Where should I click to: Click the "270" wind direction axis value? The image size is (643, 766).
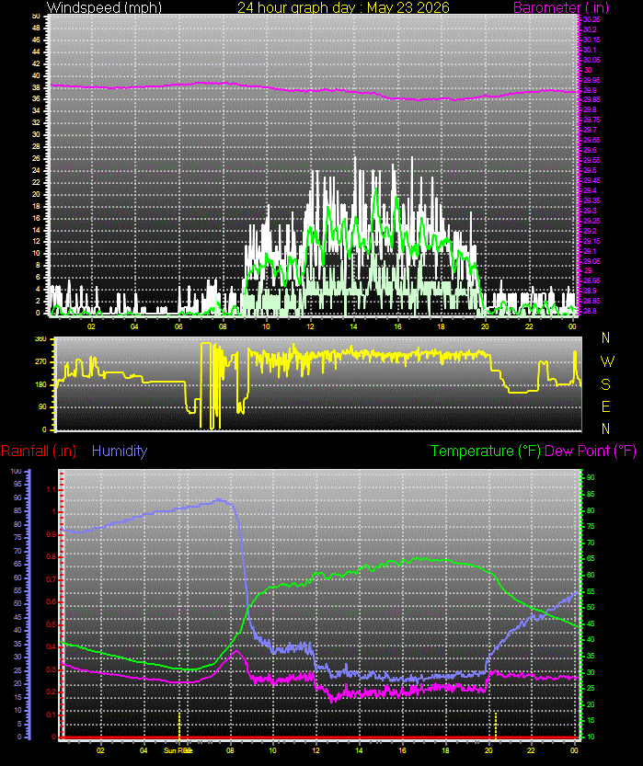pyautogui.click(x=40, y=362)
